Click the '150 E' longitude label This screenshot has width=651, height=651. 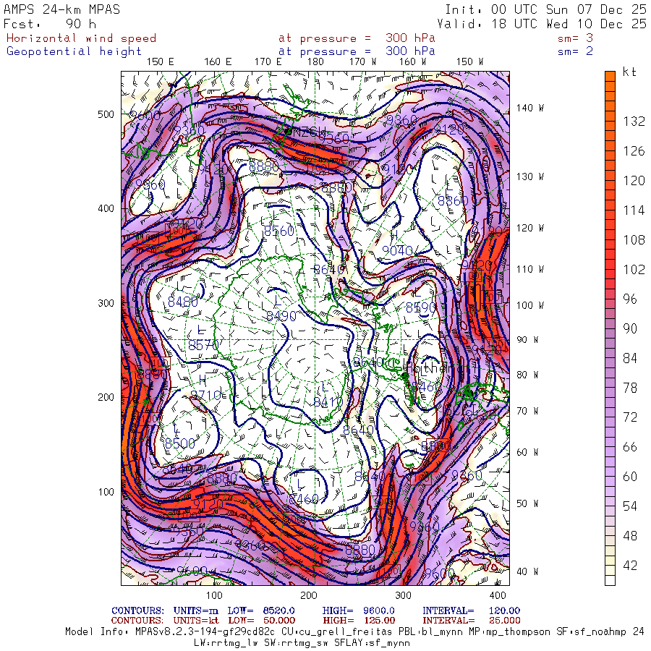pyautogui.click(x=161, y=62)
